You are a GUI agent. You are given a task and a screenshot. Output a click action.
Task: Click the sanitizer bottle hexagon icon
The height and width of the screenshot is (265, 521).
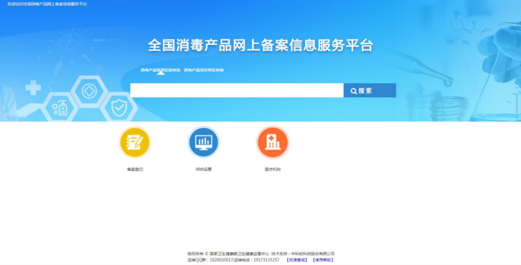tap(60, 108)
